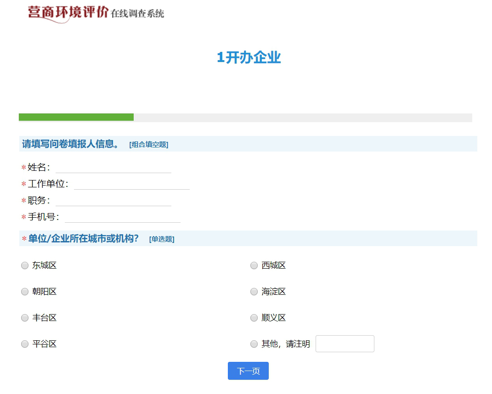The width and height of the screenshot is (492, 394).
Task: Click the 单位/企业所在城市或机构 question header
Action: (83, 238)
